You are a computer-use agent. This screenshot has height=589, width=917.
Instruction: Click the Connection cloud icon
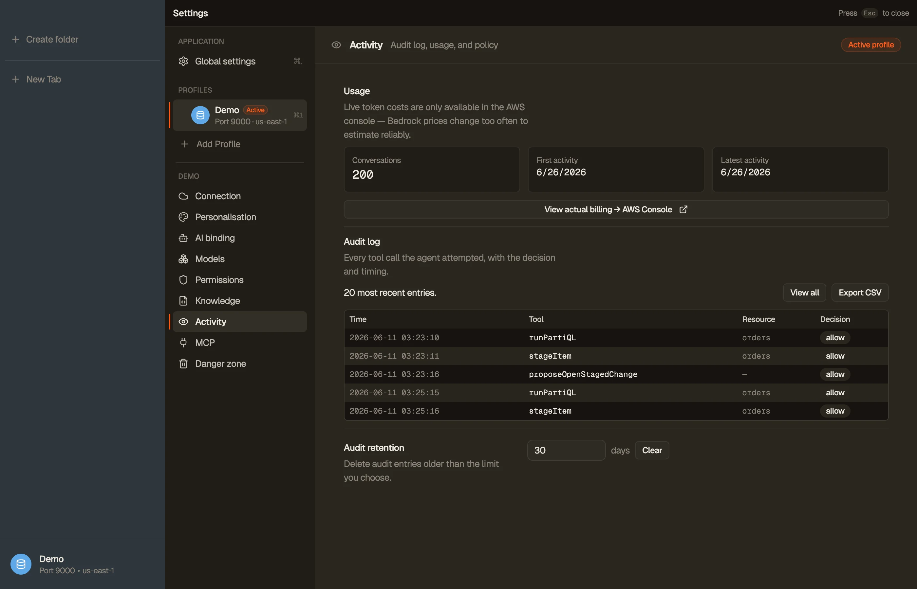(183, 196)
